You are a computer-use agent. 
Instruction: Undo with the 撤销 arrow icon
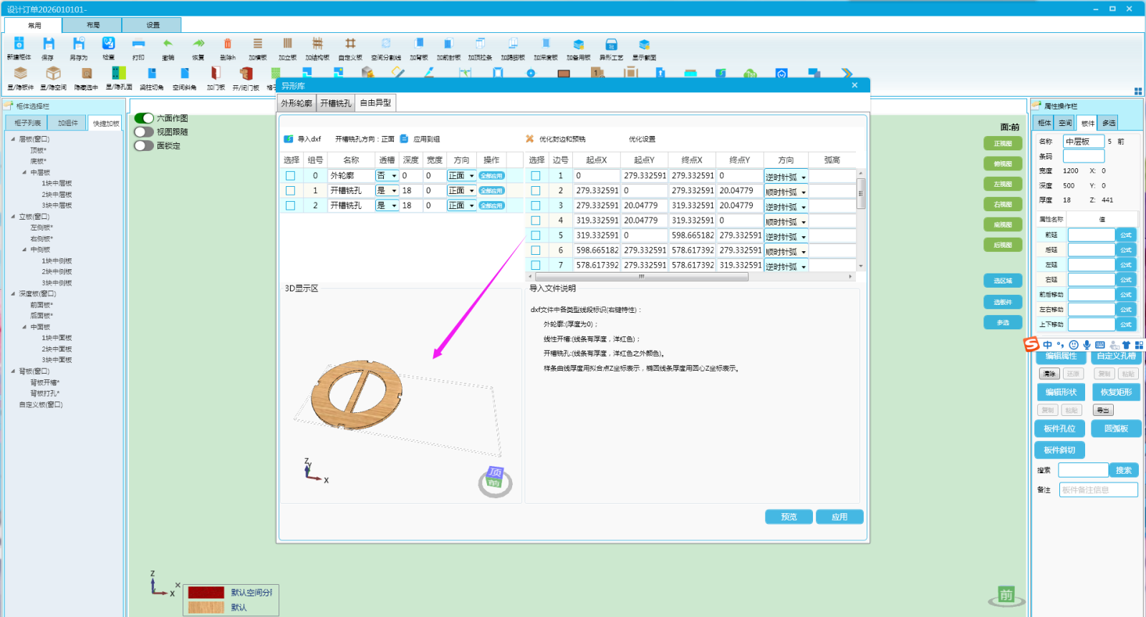tap(168, 44)
